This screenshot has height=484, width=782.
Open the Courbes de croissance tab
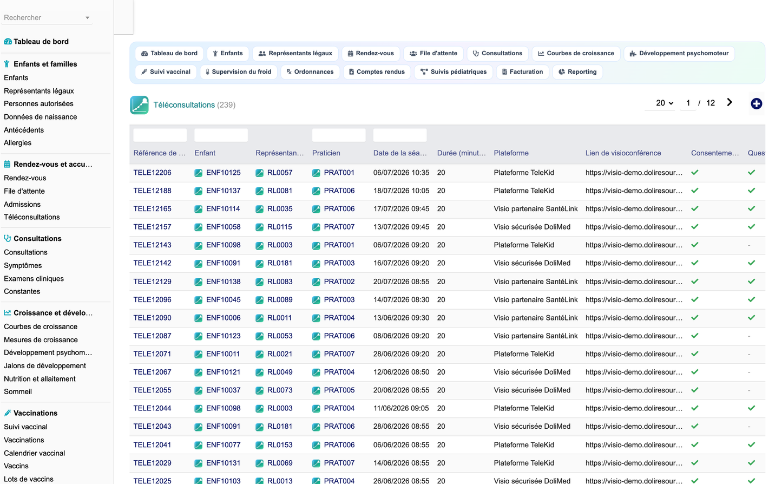click(575, 54)
